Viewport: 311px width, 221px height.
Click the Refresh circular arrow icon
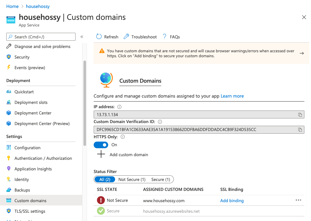click(x=99, y=37)
